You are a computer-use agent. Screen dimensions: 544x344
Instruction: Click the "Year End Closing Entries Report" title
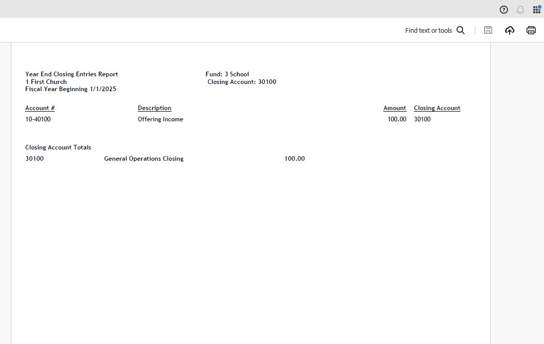coord(72,74)
